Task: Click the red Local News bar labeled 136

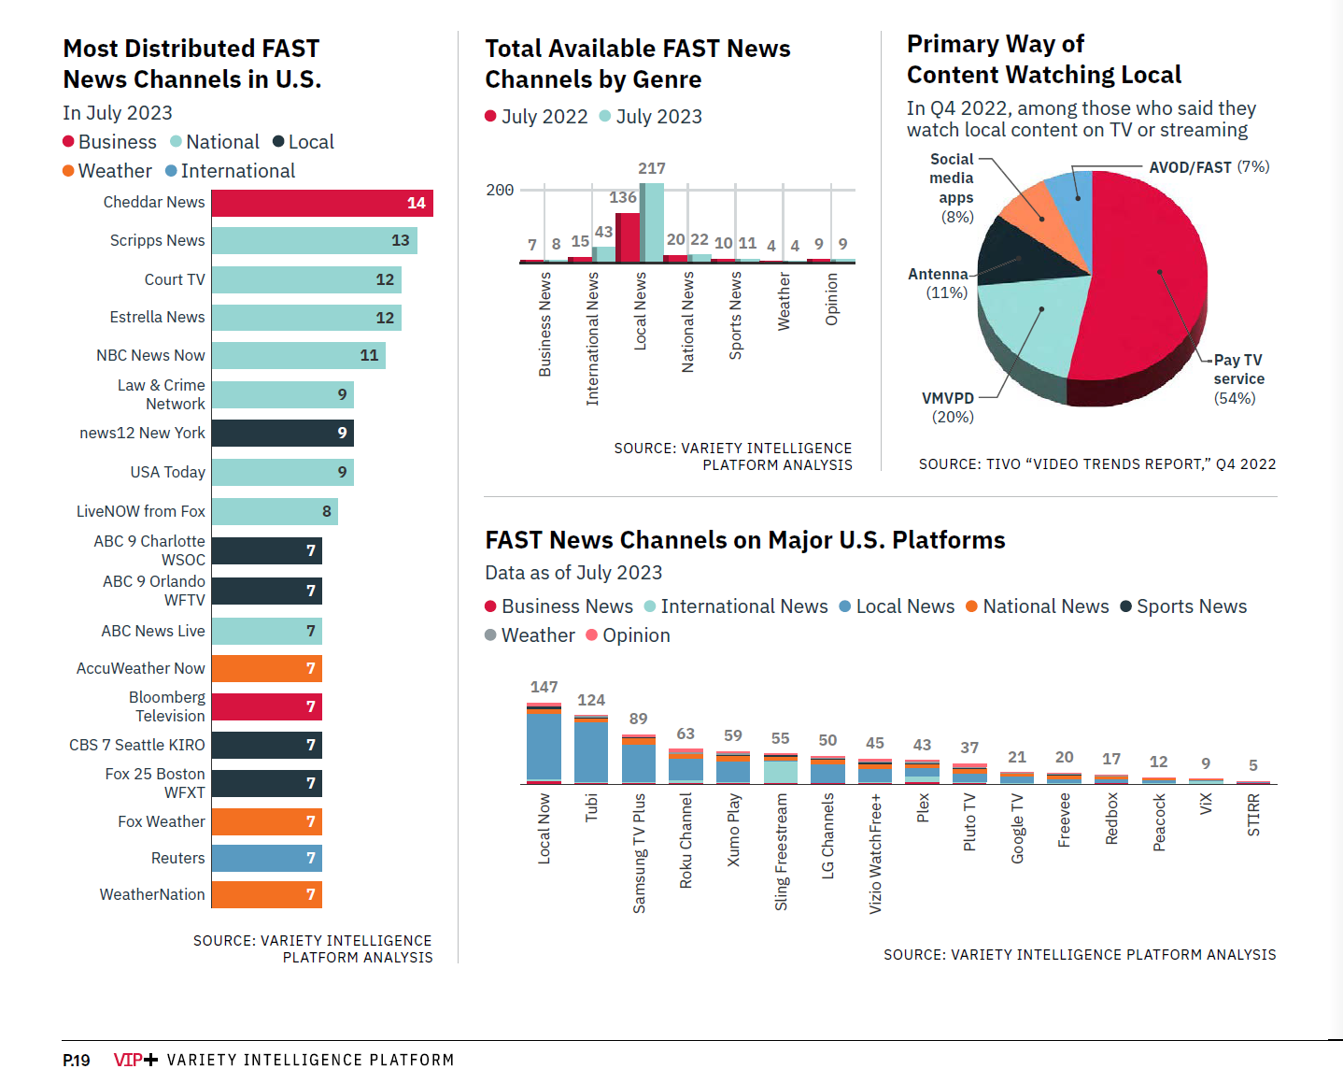Action: (628, 237)
